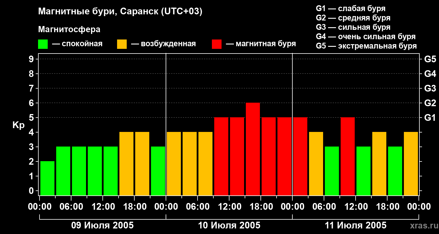Click the '10 Июля 2005' date label
The width and height of the screenshot is (439, 234).
(x=229, y=226)
